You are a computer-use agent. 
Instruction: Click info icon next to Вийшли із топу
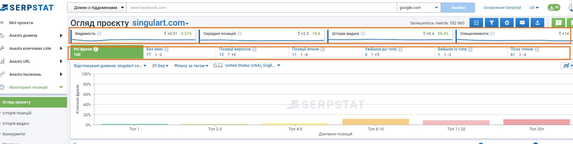tap(470, 49)
